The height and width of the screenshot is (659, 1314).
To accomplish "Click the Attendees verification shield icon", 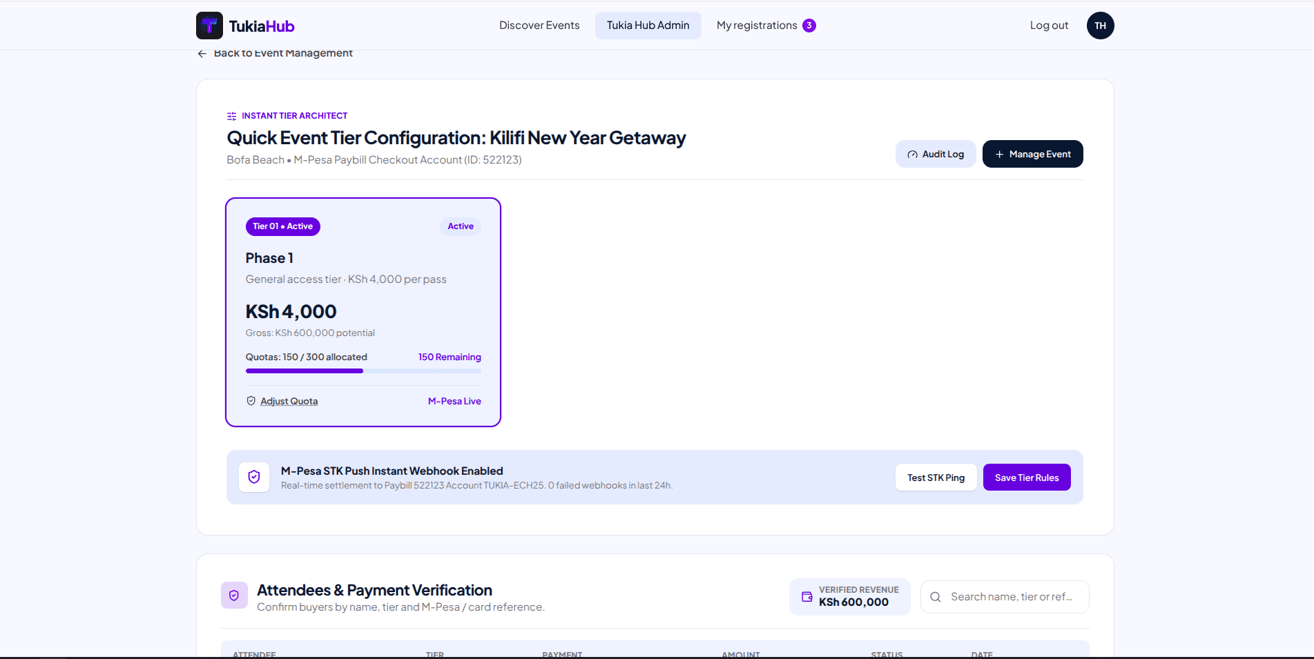I will (234, 596).
